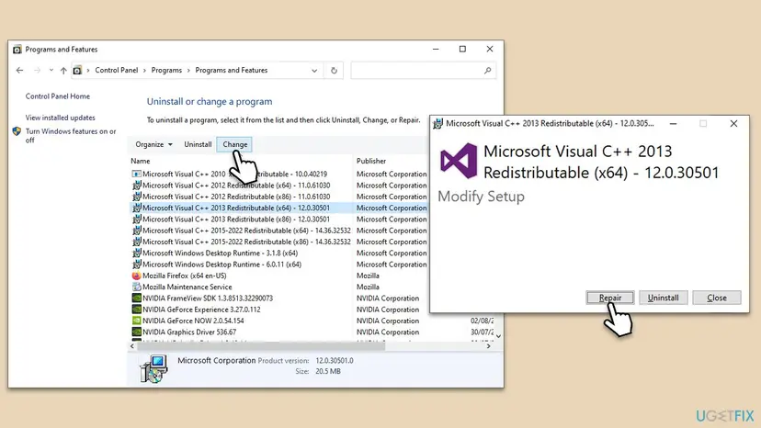The height and width of the screenshot is (428, 761).
Task: Select Visual C++ 2013 Redistributable (x86) icon
Action: point(136,220)
